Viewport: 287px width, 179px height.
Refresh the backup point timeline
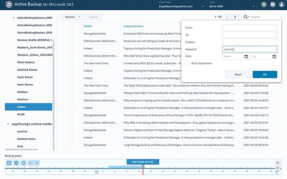click(x=23, y=163)
